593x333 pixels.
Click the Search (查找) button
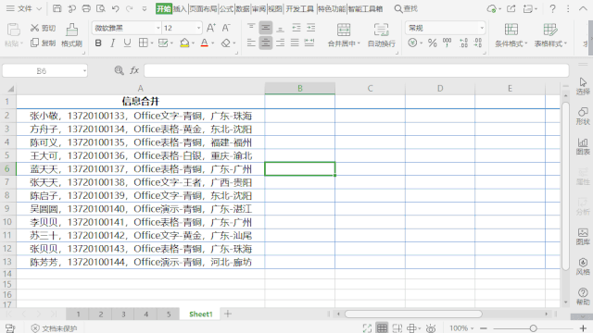(x=406, y=8)
